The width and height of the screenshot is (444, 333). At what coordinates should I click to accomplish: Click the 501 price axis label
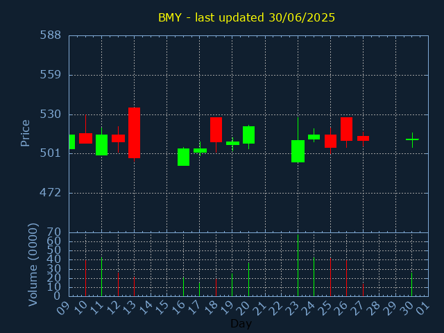coord(50,153)
